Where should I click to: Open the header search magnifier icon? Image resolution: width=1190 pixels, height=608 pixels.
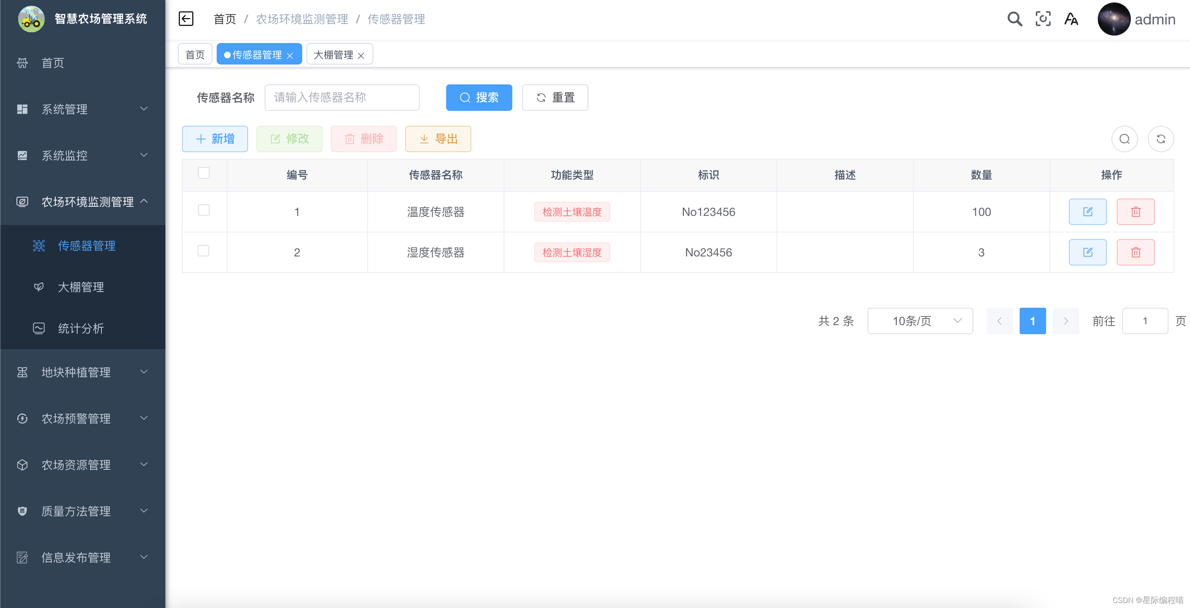coord(1014,19)
